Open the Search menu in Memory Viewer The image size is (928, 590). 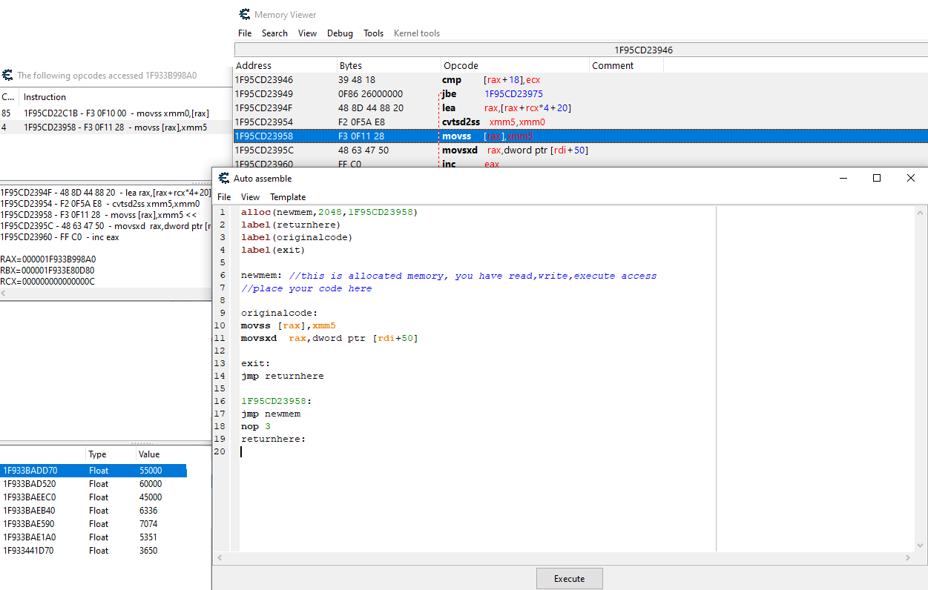274,33
